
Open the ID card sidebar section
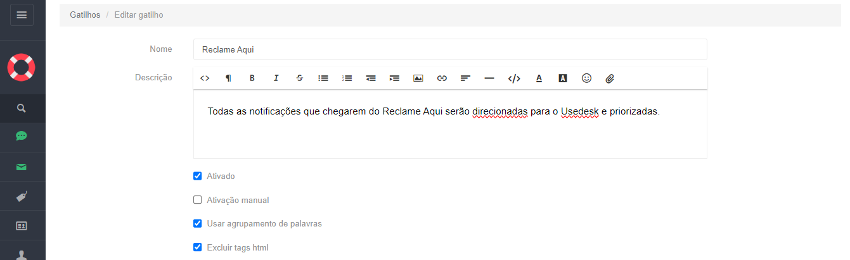pyautogui.click(x=22, y=225)
